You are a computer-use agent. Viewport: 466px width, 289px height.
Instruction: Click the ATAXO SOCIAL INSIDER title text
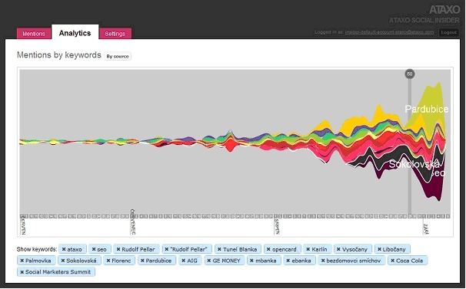pyautogui.click(x=424, y=20)
